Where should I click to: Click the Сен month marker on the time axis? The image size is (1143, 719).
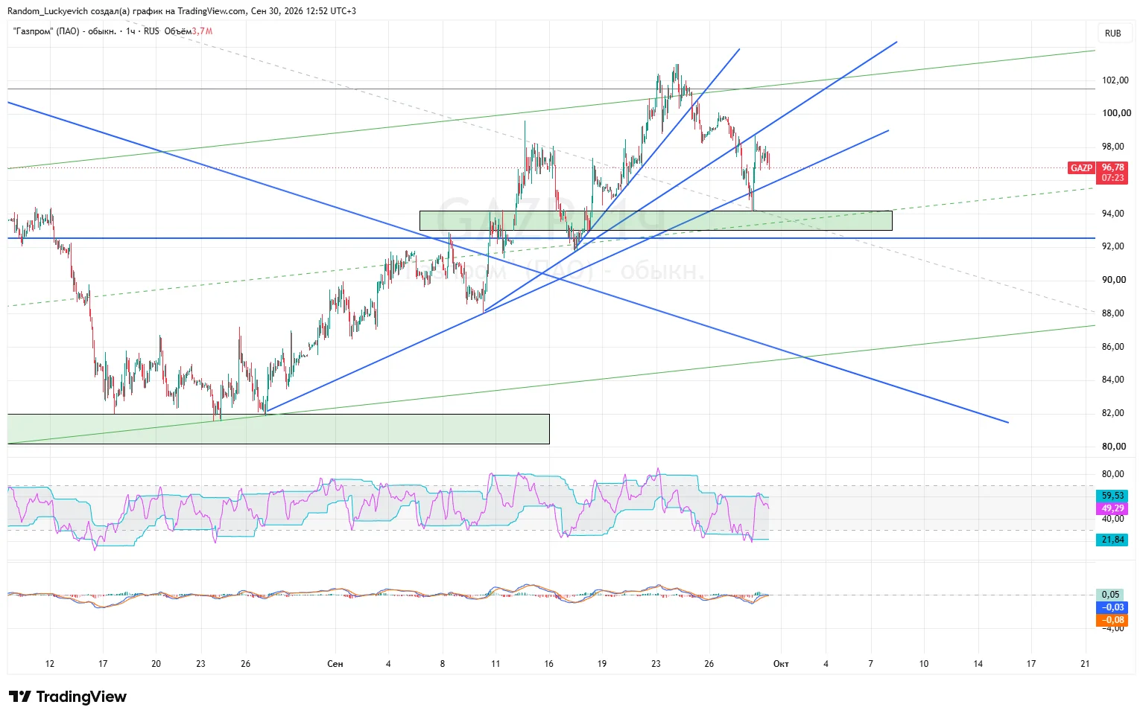coord(335,664)
